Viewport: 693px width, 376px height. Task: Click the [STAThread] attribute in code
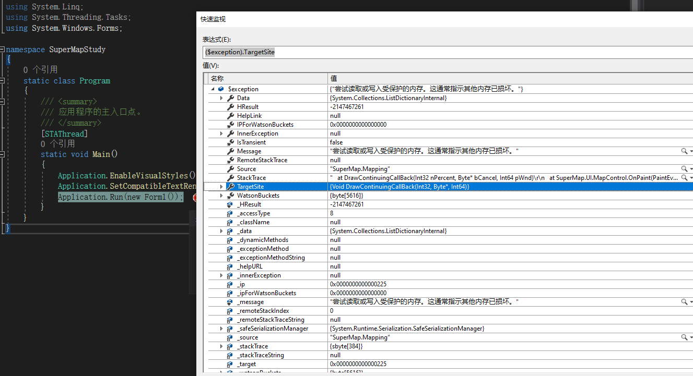point(64,134)
